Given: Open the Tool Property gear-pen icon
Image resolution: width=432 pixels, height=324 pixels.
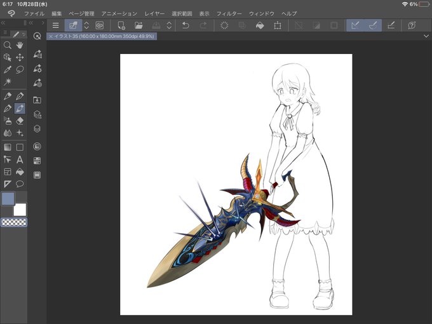Looking at the screenshot, I should (x=37, y=69).
